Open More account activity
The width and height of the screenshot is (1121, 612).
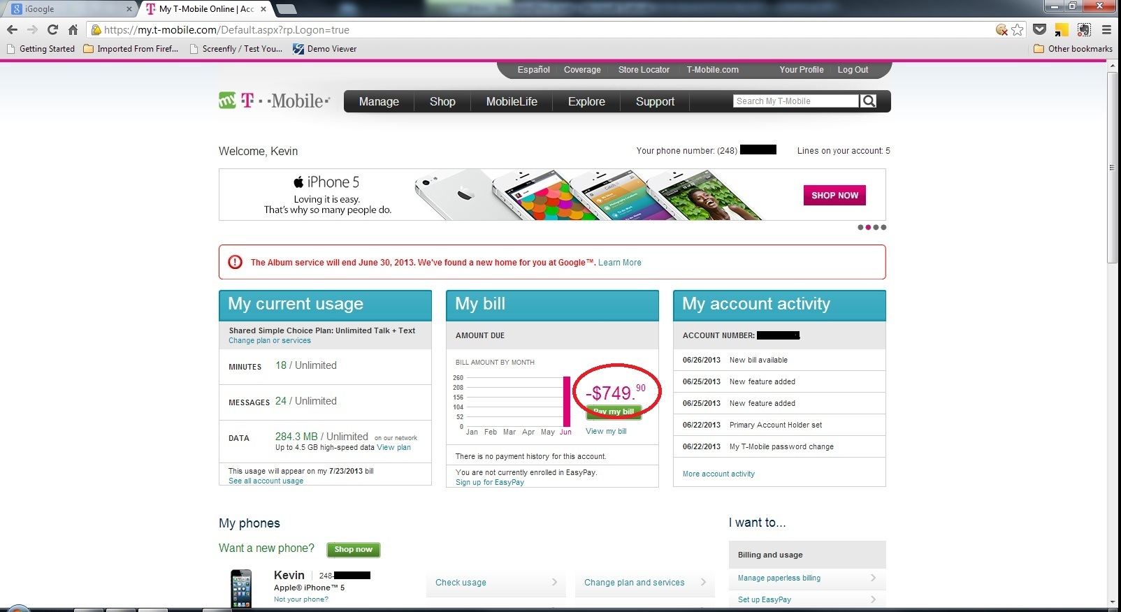coord(718,474)
